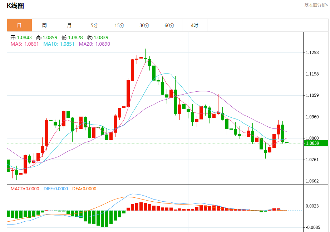Viewport: 330px width, 232px height.
Task: Open the 15分 interval tab
Action: point(119,25)
